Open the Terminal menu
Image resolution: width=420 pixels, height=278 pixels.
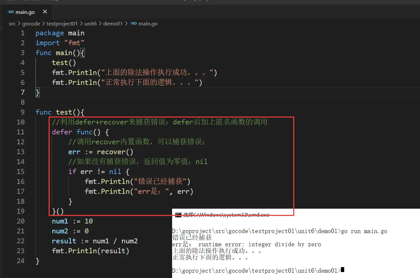coord(32,1)
